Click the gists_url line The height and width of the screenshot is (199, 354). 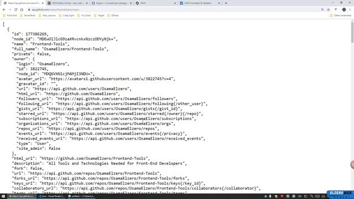tap(100, 108)
